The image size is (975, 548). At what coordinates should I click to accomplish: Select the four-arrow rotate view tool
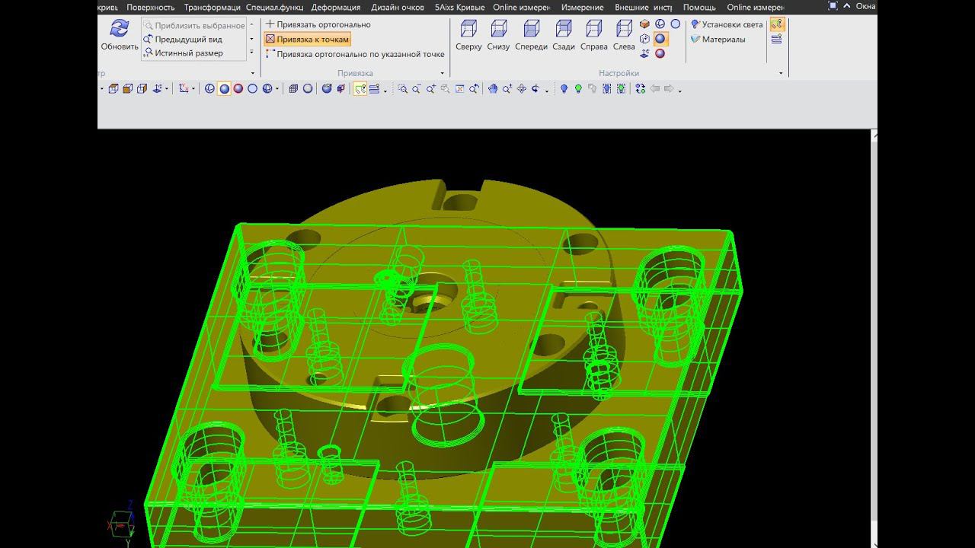tap(522, 89)
